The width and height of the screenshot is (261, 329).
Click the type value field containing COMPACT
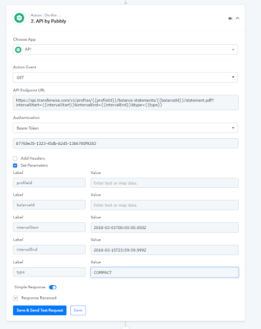165,272
